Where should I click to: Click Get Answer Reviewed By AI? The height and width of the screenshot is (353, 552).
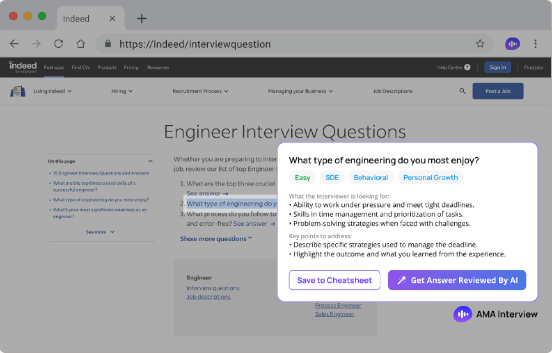click(457, 280)
